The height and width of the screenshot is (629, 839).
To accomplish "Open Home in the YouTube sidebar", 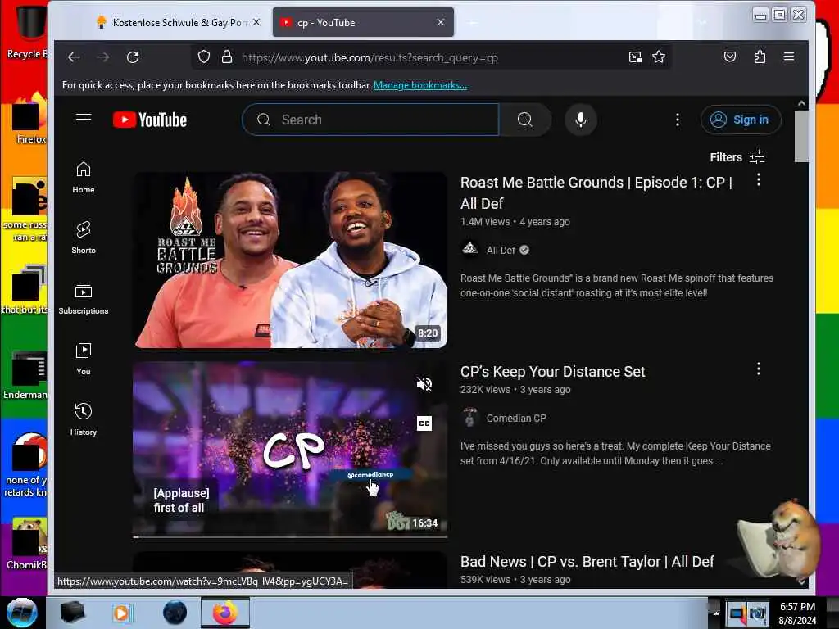I will pyautogui.click(x=84, y=178).
